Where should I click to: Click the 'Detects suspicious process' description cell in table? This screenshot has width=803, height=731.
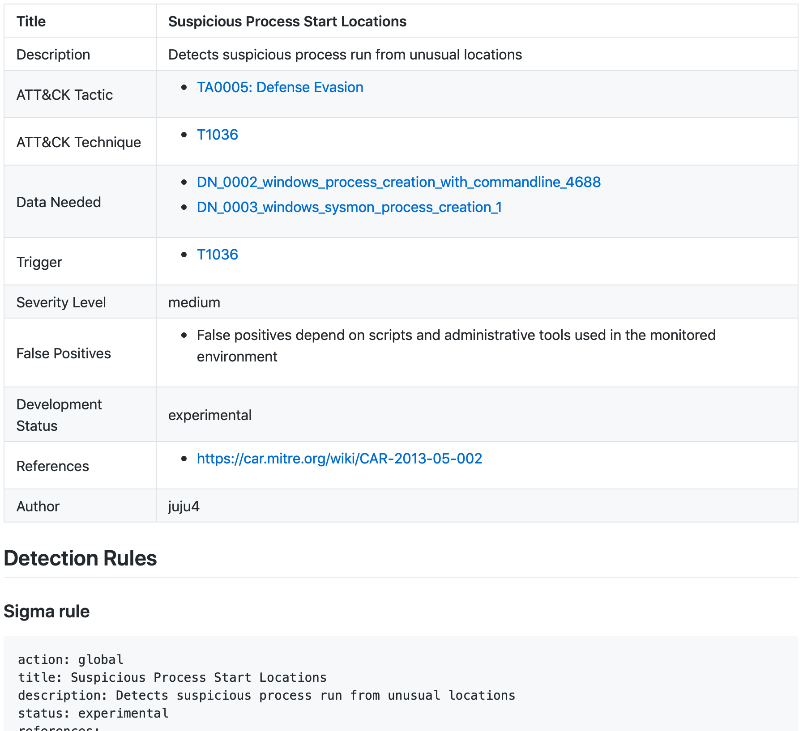345,55
